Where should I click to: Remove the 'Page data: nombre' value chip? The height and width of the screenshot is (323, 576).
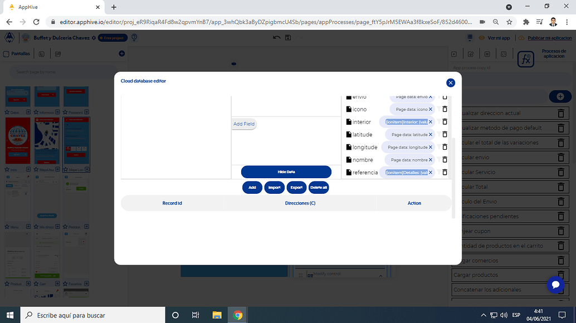(x=431, y=160)
